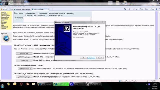This screenshot has width=160, height=90.
Task: Click the NSF sponsor logo
Action: point(6,38)
